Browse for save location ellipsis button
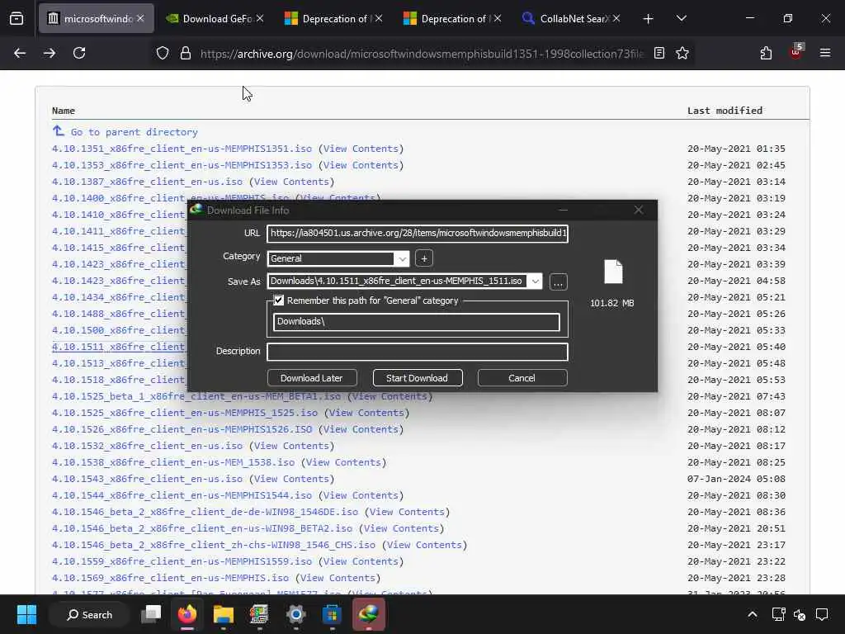 (559, 282)
